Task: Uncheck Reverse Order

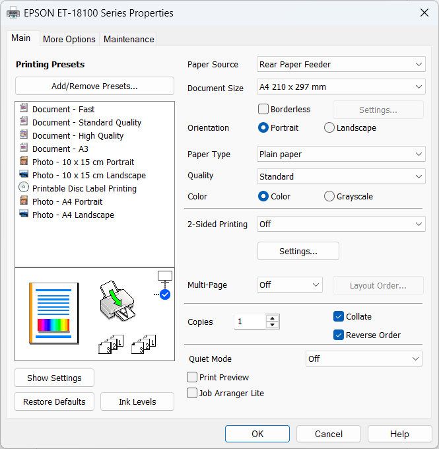Action: 339,335
